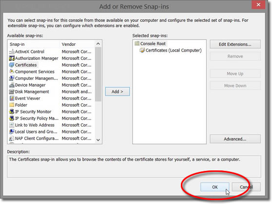
Task: Choose the IP Security Monitor icon
Action: (12, 111)
